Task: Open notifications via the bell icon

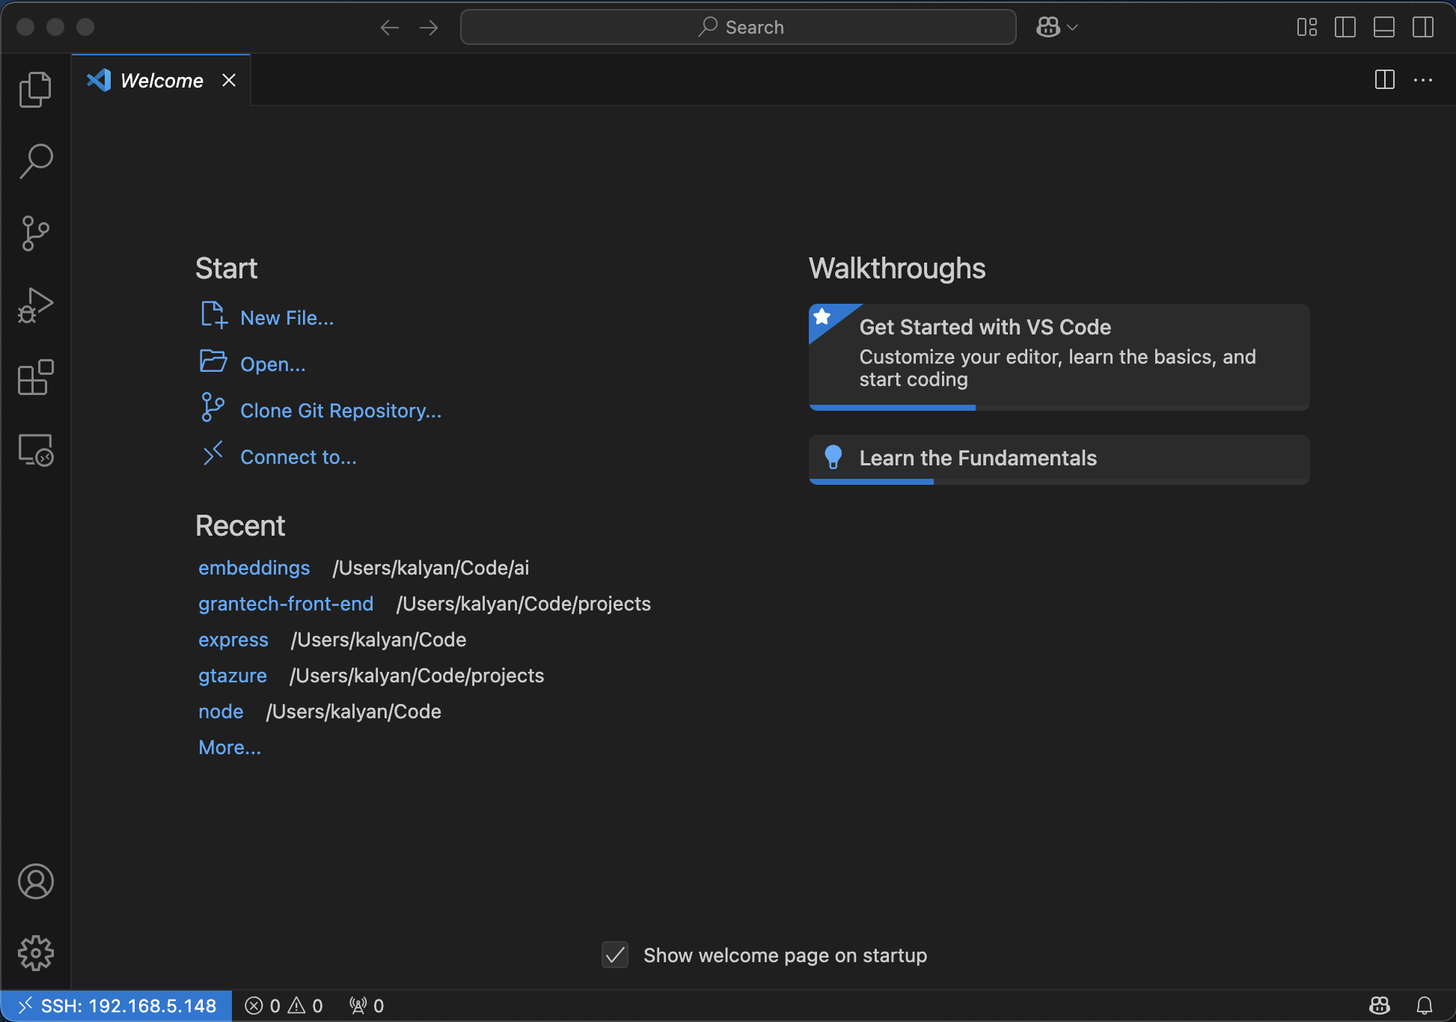Action: [x=1425, y=1006]
